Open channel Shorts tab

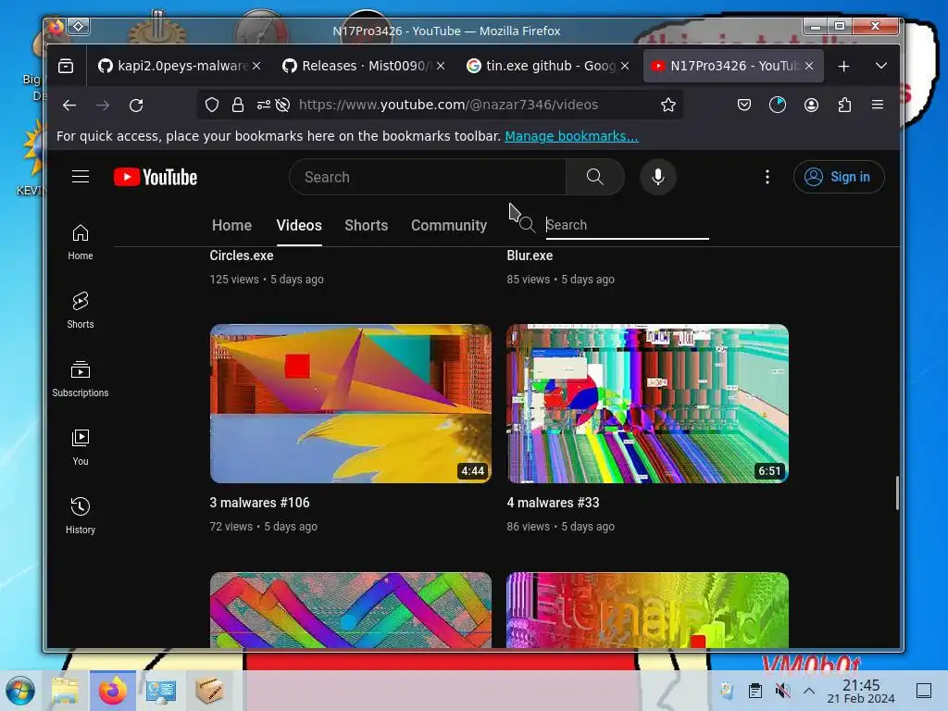pyautogui.click(x=366, y=225)
